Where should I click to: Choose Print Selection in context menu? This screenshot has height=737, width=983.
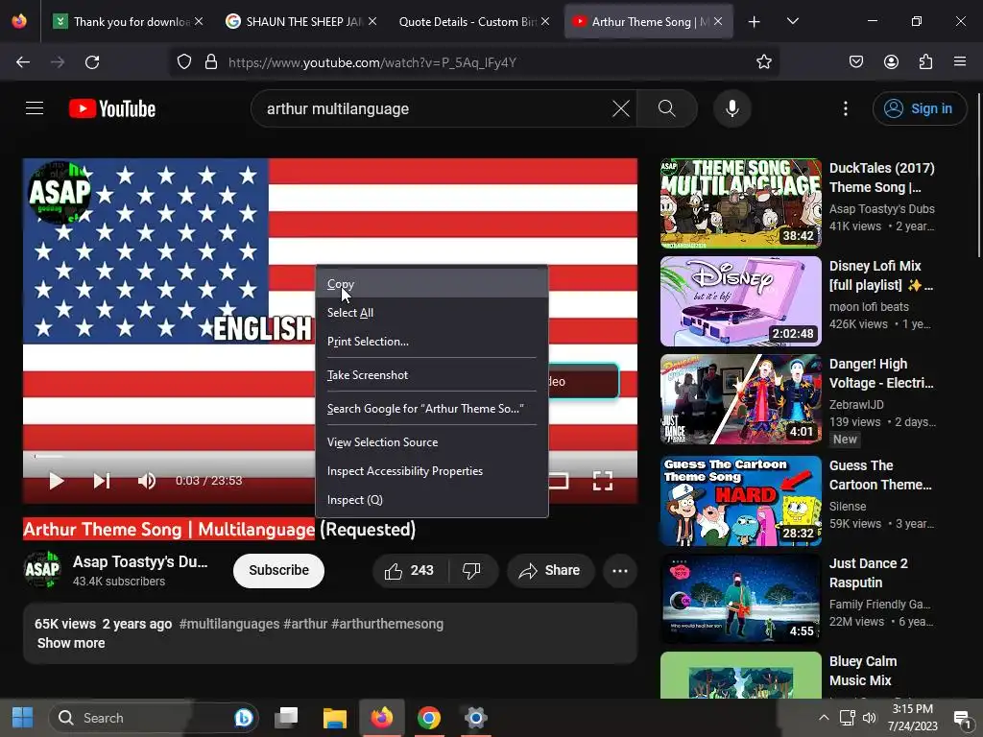pyautogui.click(x=432, y=341)
